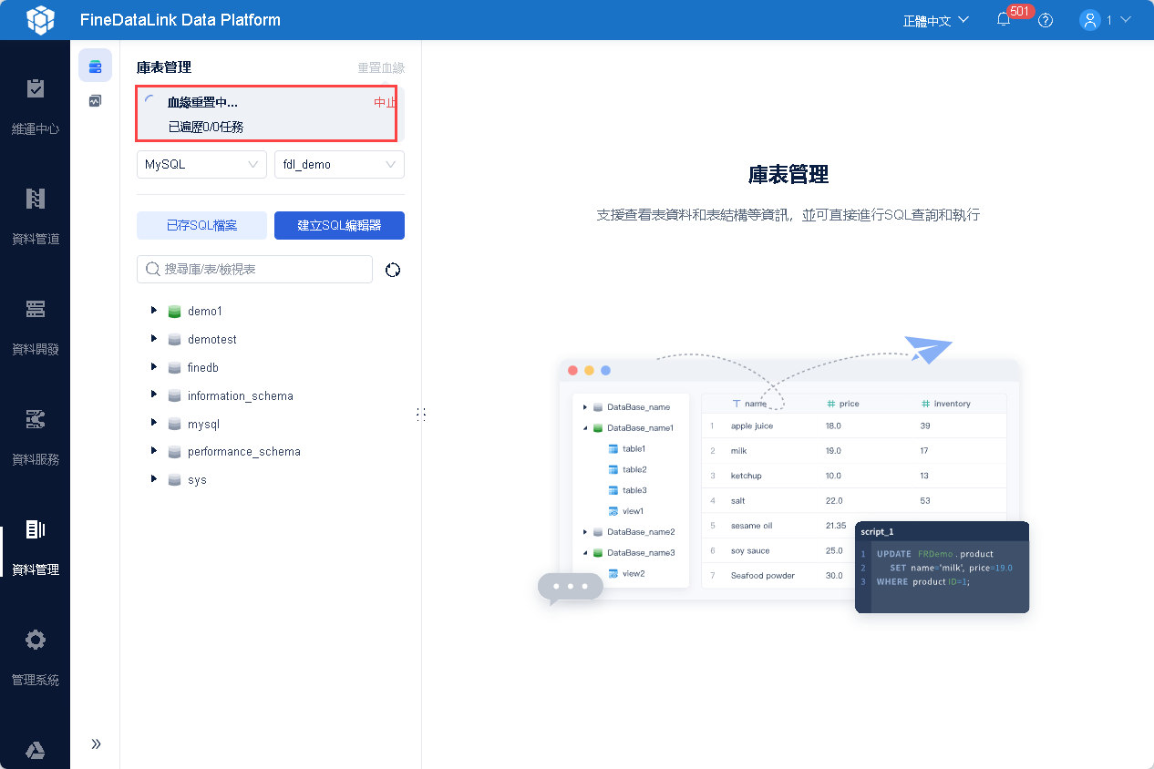Select performance_schema in the tree
This screenshot has height=769, width=1154.
point(244,452)
